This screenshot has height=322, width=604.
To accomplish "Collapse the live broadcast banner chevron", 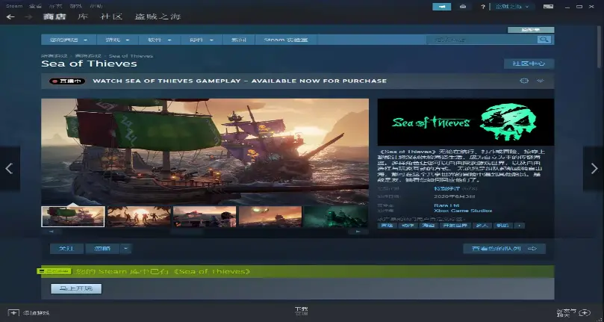I will [541, 81].
